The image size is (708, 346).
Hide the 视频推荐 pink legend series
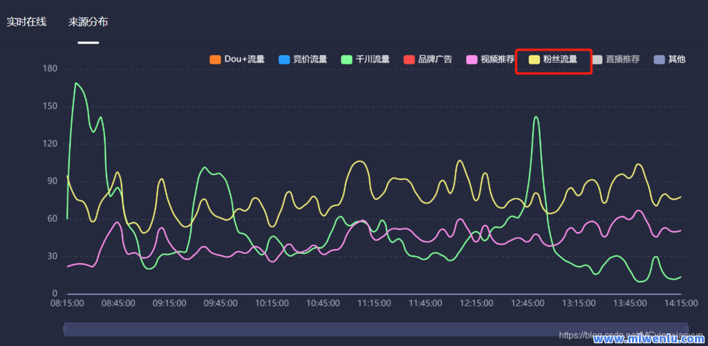(x=472, y=60)
